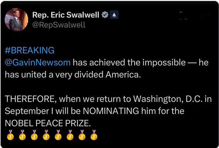Click the sixth gold medal emoji
Viewport: 219px width, 148px height.
point(70,135)
